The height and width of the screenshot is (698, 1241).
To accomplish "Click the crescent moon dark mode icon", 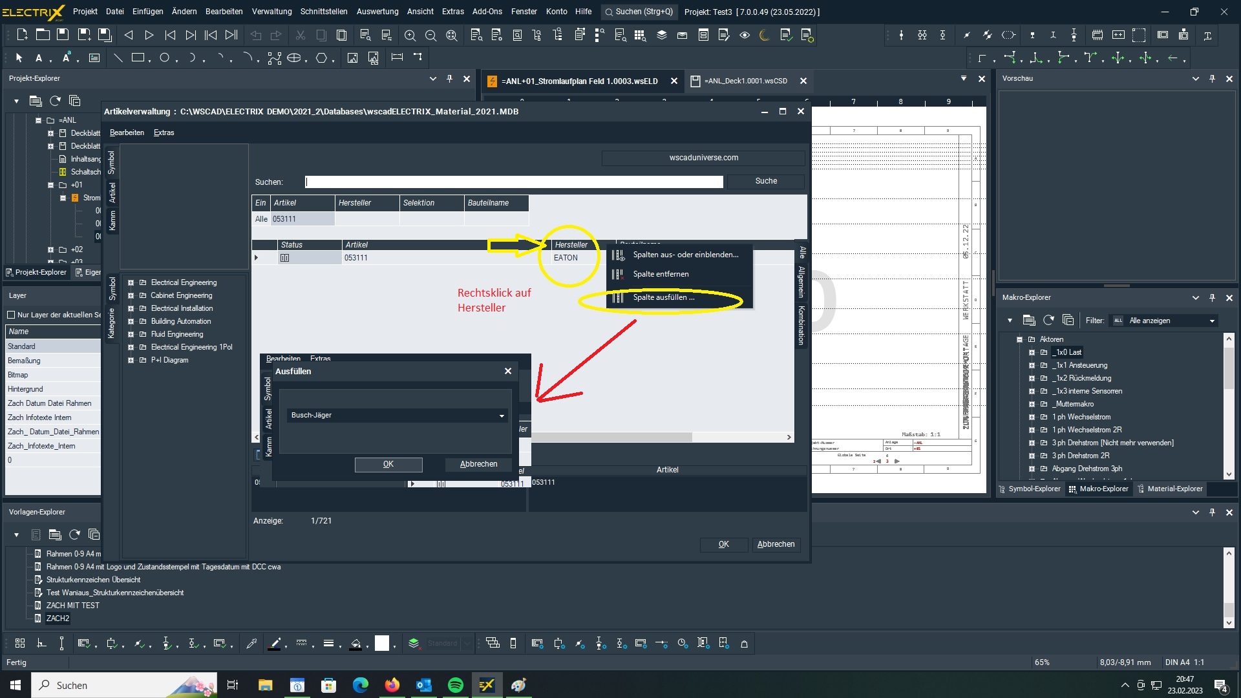I will click(x=765, y=35).
